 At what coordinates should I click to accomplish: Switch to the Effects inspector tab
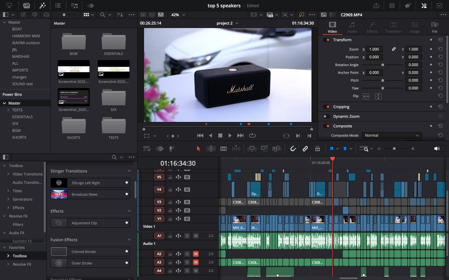(x=372, y=27)
